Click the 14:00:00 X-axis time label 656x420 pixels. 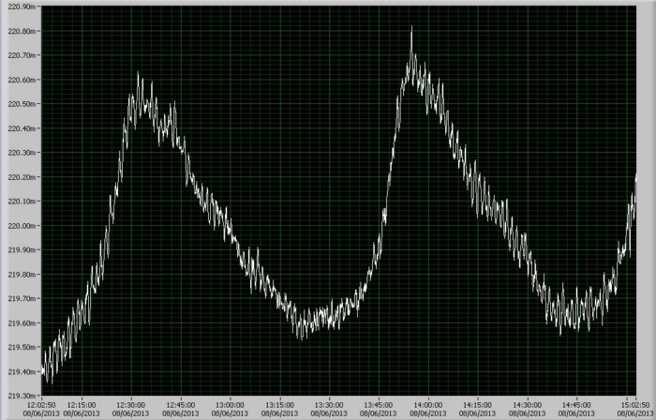[x=428, y=405]
